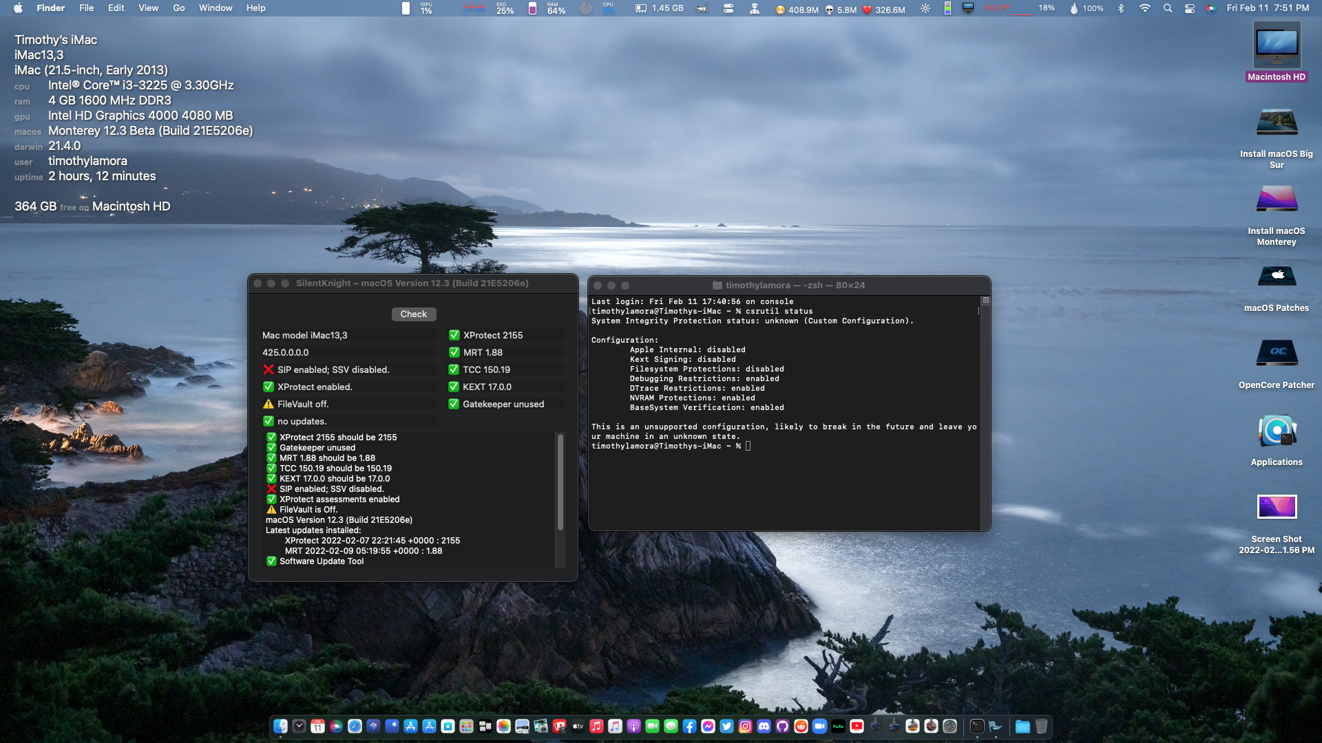This screenshot has height=743, width=1322.
Task: Open the Apple menu
Action: (x=18, y=8)
